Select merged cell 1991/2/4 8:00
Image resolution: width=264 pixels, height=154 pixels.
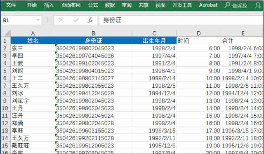pyautogui.click(x=243, y=63)
